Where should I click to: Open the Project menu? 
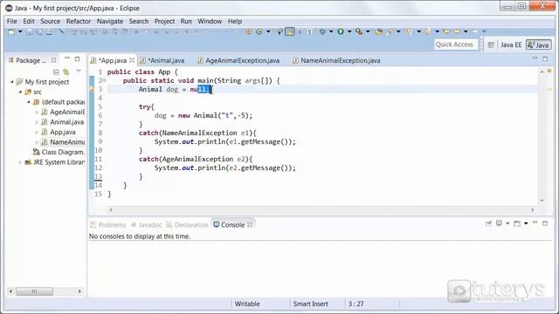(164, 21)
